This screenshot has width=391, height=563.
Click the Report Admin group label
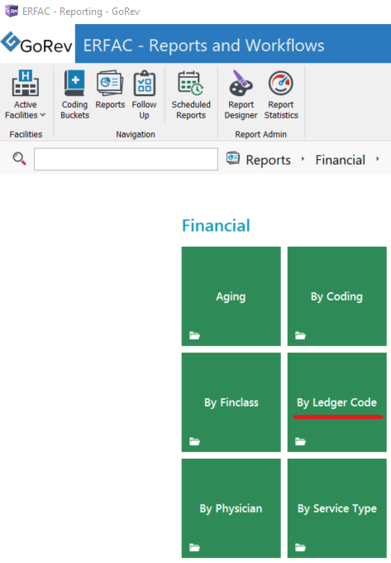260,134
